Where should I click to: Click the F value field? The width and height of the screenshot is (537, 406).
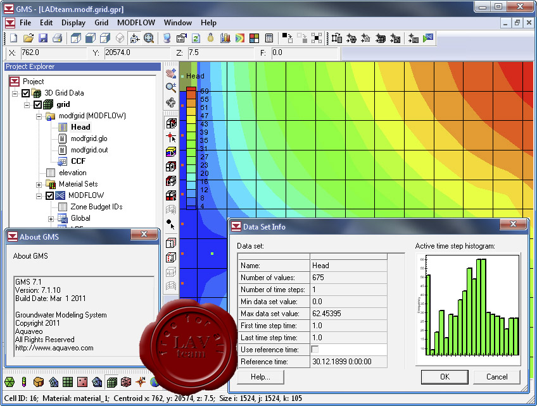pos(304,53)
